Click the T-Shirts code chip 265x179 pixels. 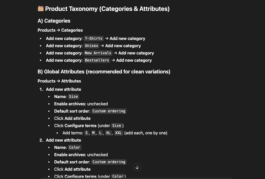[x=94, y=38]
